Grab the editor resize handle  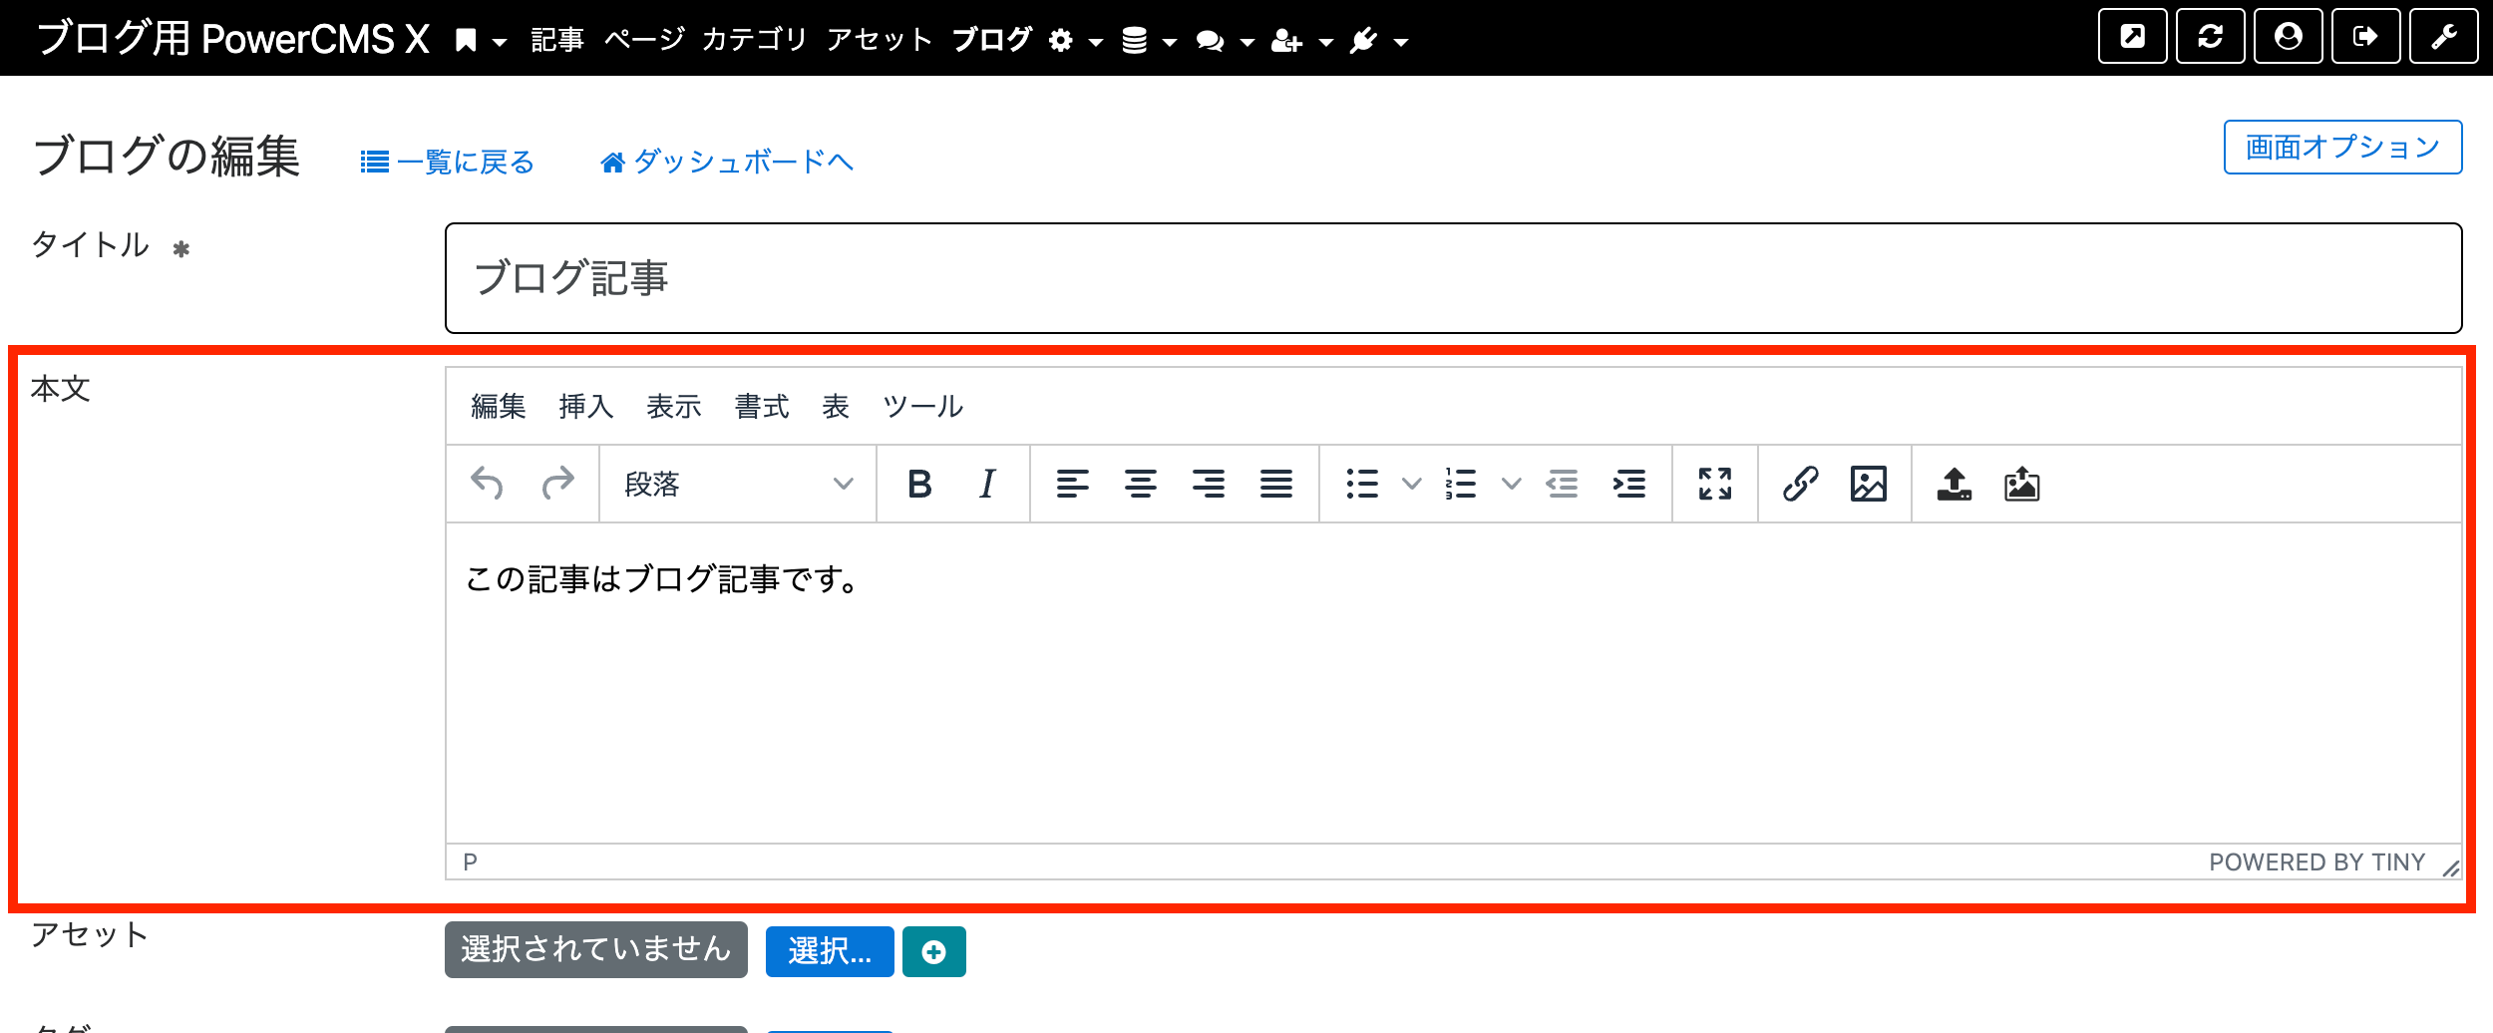pos(2450,868)
